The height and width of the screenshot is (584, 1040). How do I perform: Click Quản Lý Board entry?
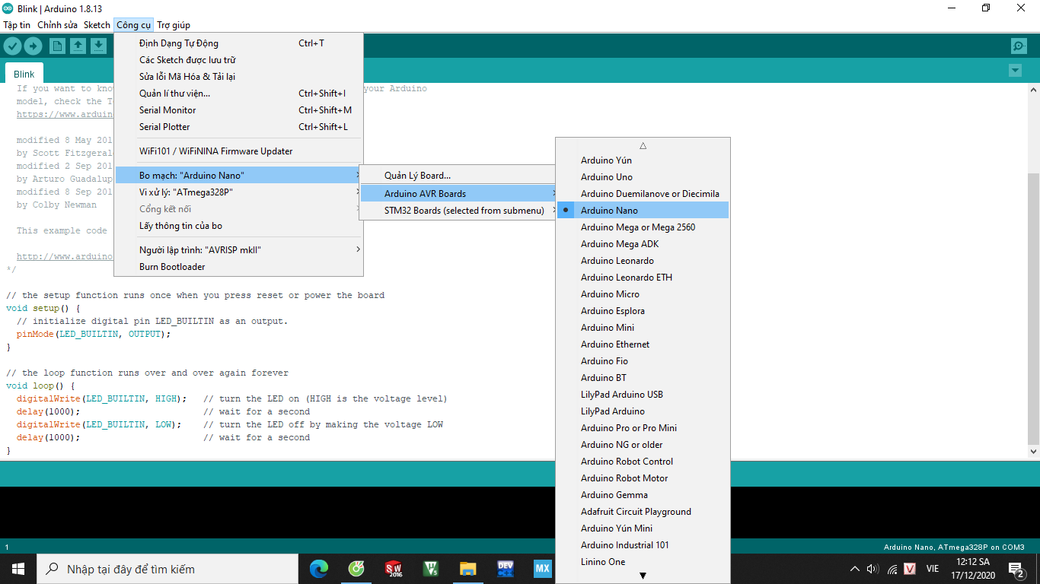(417, 176)
